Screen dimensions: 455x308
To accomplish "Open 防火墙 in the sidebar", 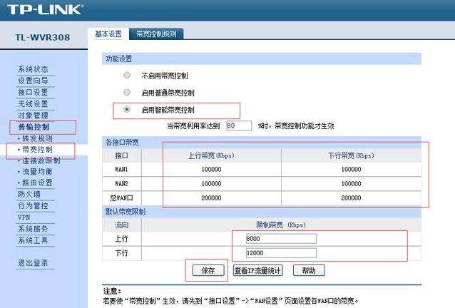I will (x=29, y=195).
